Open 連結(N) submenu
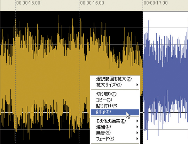 pyautogui.click(x=115, y=127)
